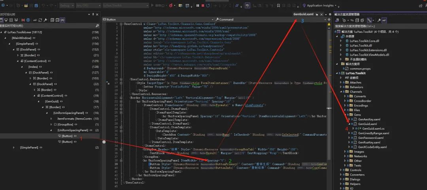The image size is (427, 190).
Task: Expand the itemFormats [ItemsControl] node
Action: (x=51, y=119)
